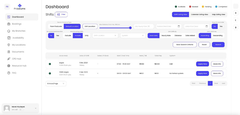Open More Info for the 10001, Lagos shift

217,73
